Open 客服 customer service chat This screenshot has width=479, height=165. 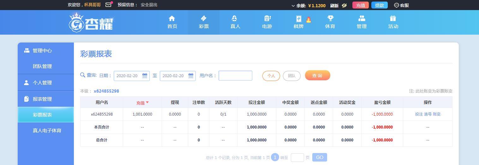401,5
